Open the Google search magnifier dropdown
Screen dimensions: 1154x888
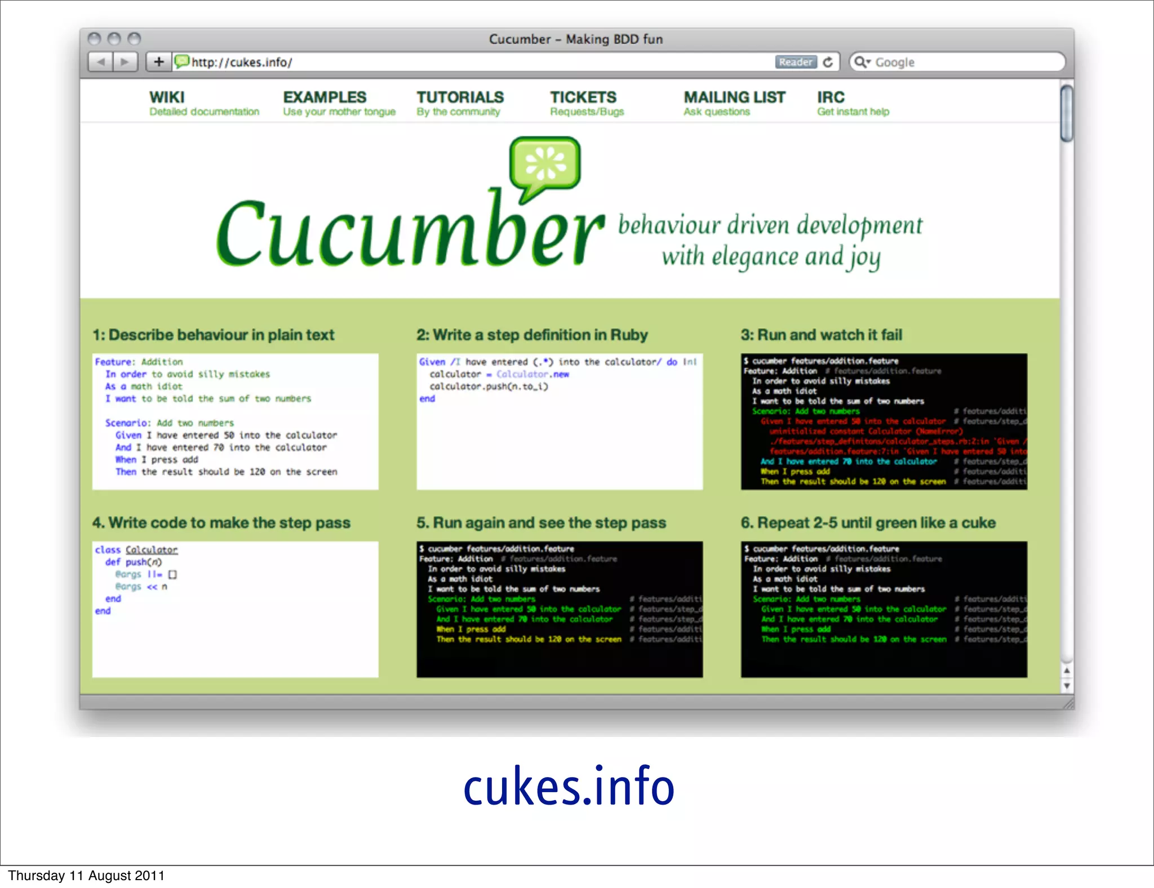pos(862,62)
